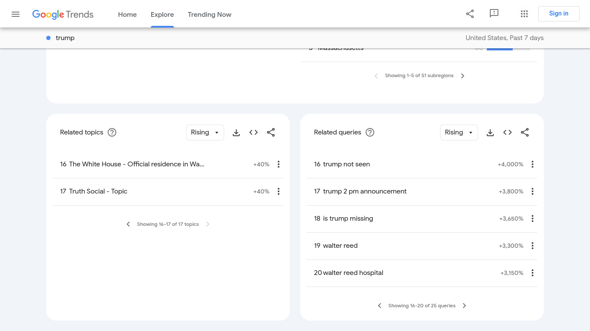Download Related queries CSV
Viewport: 590px width, 331px height.
tap(490, 132)
